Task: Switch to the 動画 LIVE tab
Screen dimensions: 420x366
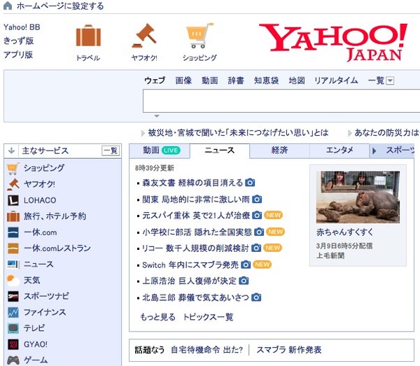Action: pos(160,150)
